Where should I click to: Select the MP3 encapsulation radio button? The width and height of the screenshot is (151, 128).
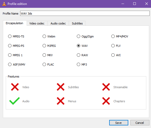[x=78, y=65]
